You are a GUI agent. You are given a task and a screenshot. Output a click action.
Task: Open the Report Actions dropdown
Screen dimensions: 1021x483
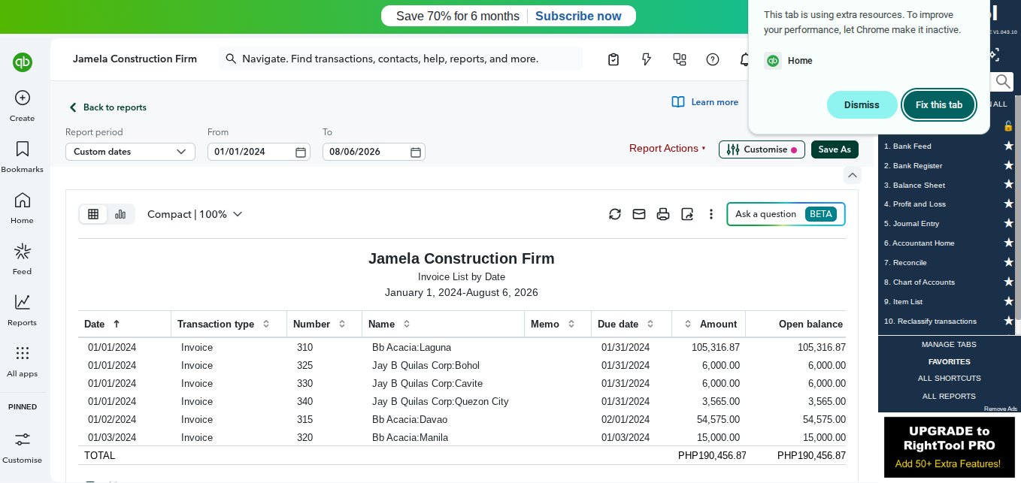668,149
